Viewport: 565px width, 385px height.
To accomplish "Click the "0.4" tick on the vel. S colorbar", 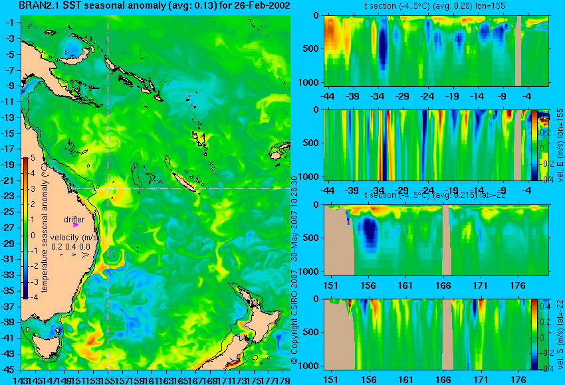I will (x=545, y=307).
